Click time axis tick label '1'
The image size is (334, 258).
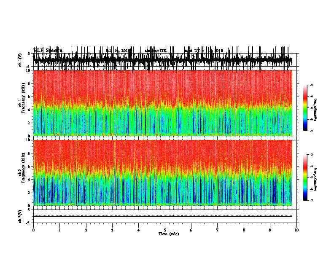coord(59,230)
